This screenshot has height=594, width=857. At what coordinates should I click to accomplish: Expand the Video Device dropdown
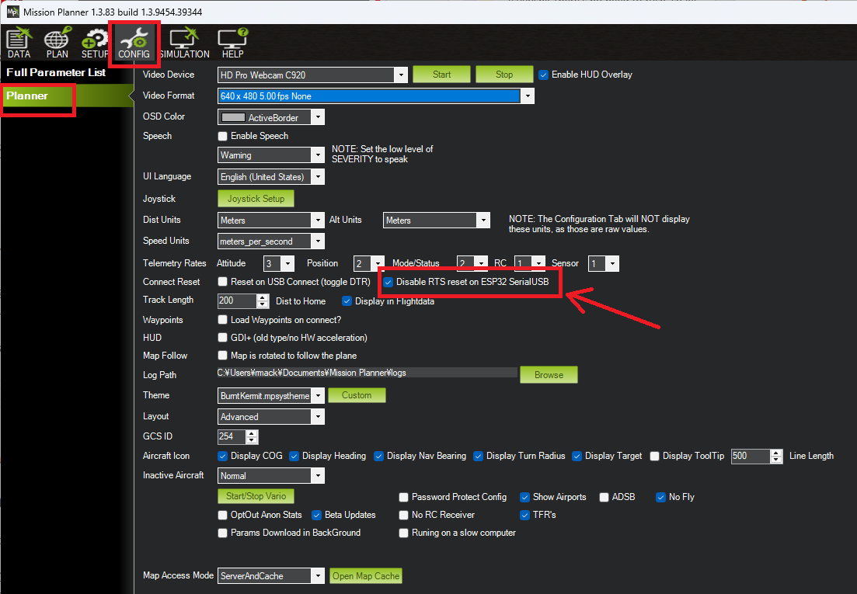tap(401, 75)
